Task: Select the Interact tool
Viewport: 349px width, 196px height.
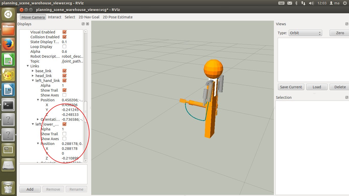Action: tap(55, 17)
